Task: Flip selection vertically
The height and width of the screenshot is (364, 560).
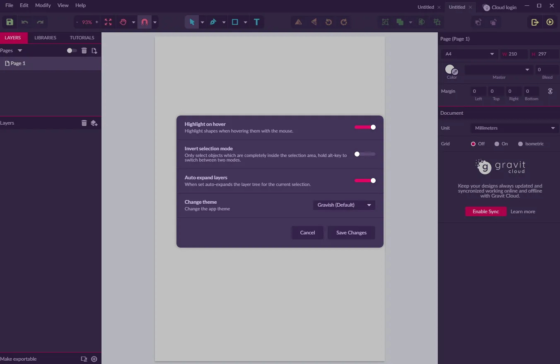Action: coord(314,22)
